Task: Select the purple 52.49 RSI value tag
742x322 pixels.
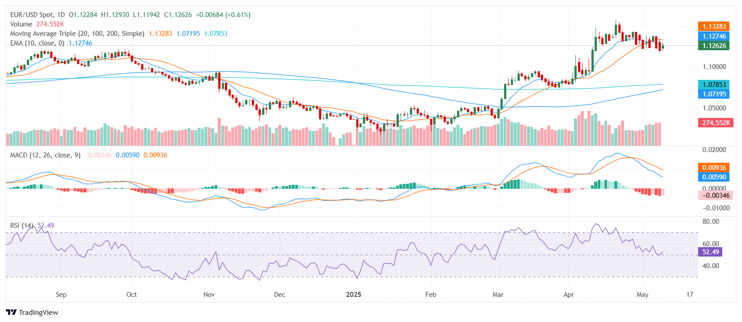Action: tap(710, 252)
